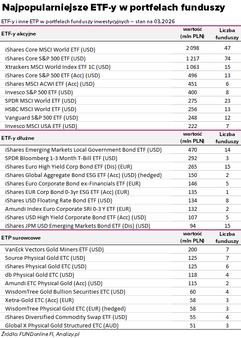Click the Liczba funduszy header in the top table
The height and width of the screenshot is (338, 241).
coord(227,34)
